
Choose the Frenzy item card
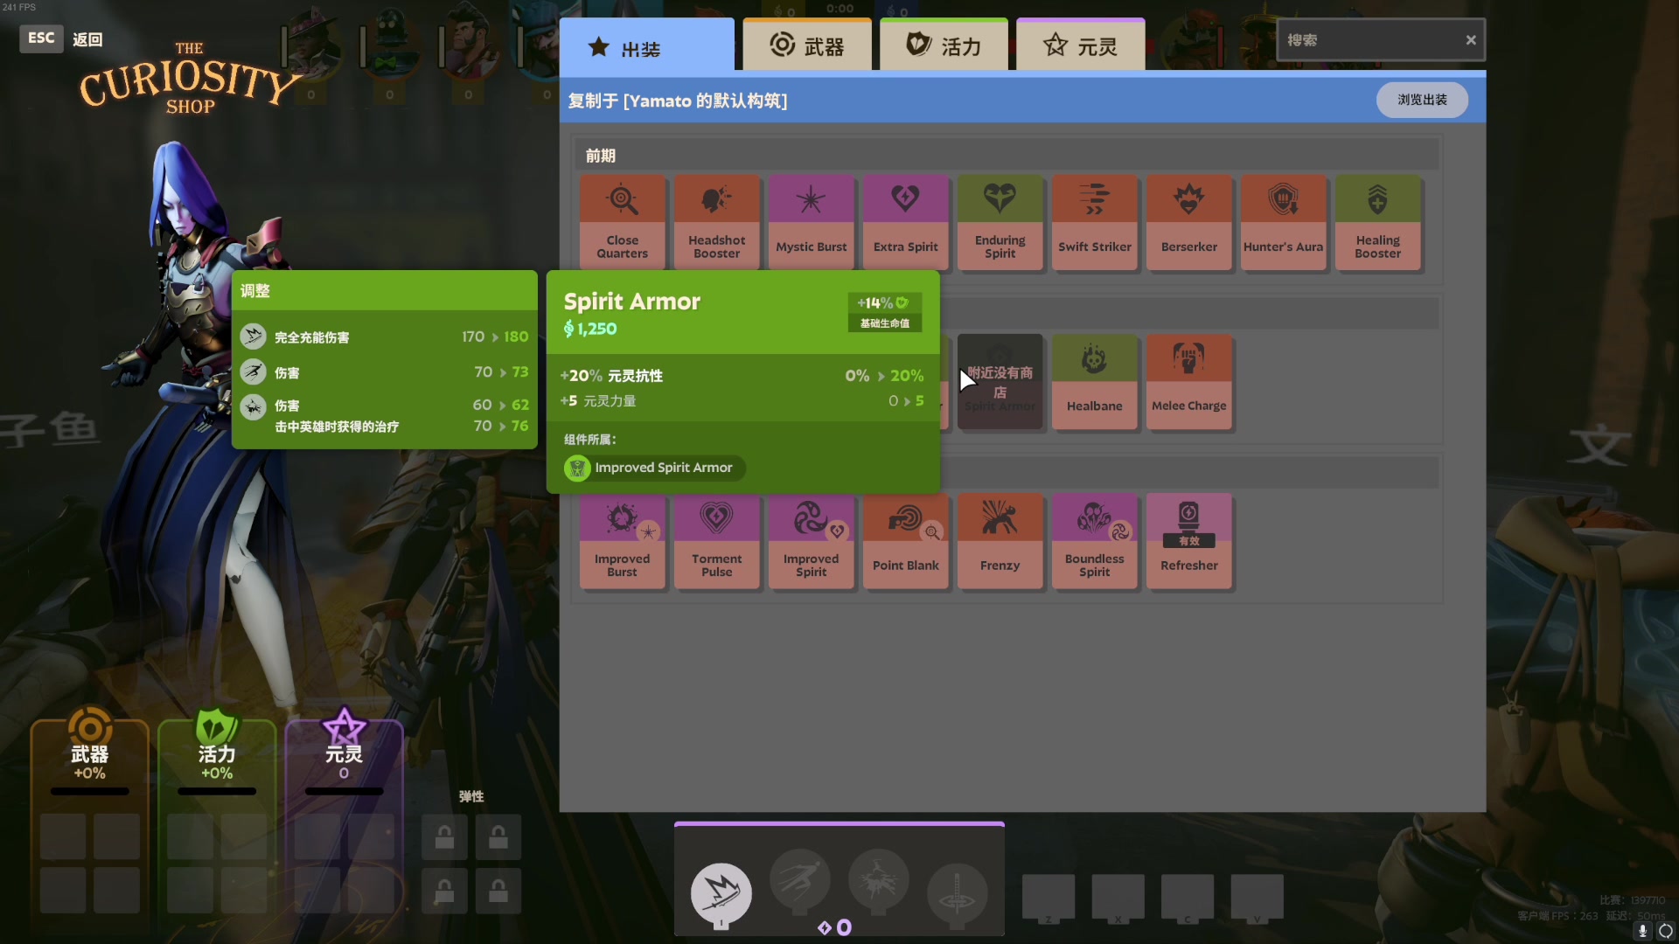[1000, 541]
